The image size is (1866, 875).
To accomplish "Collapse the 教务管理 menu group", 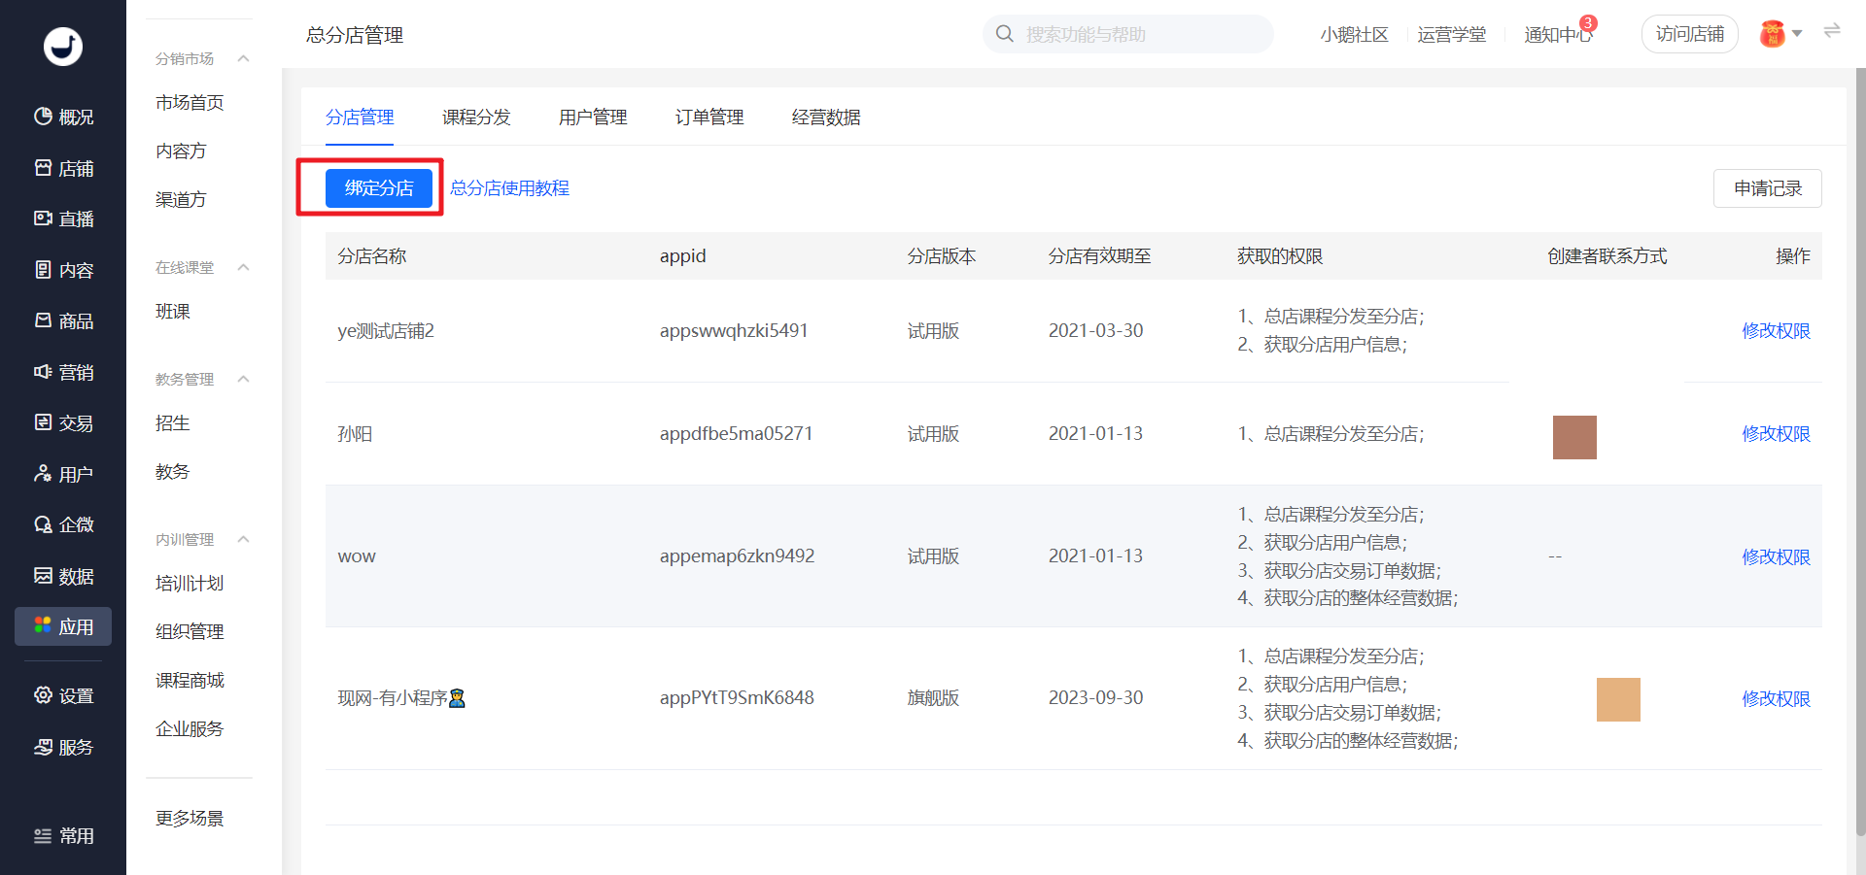I will click(244, 379).
